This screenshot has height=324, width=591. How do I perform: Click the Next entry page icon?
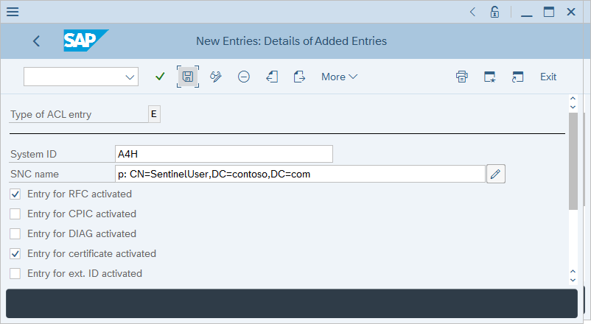click(x=299, y=77)
